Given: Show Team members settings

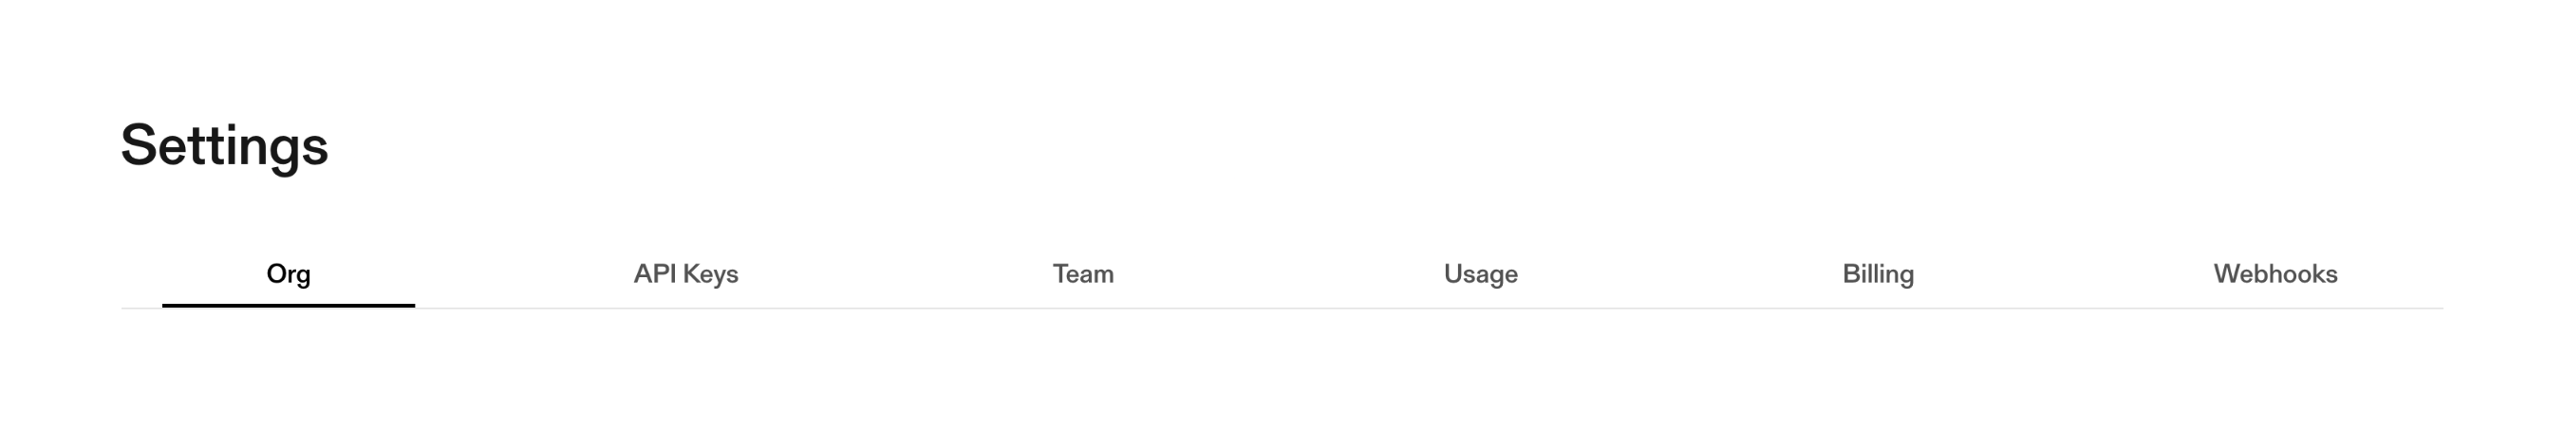Looking at the screenshot, I should coord(1082,273).
